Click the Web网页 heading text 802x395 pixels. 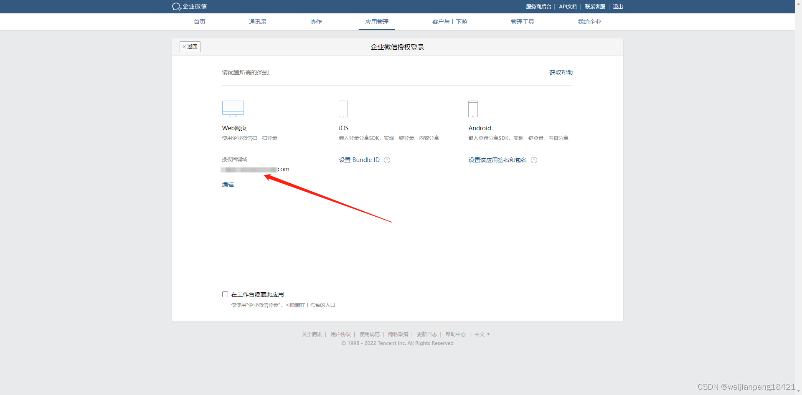click(x=234, y=128)
